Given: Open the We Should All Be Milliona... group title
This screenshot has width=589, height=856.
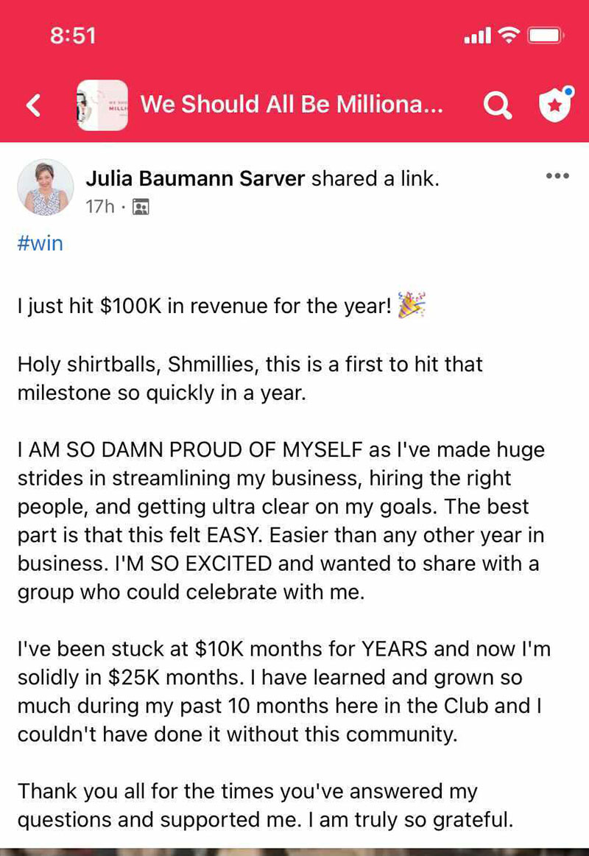Looking at the screenshot, I should [292, 105].
